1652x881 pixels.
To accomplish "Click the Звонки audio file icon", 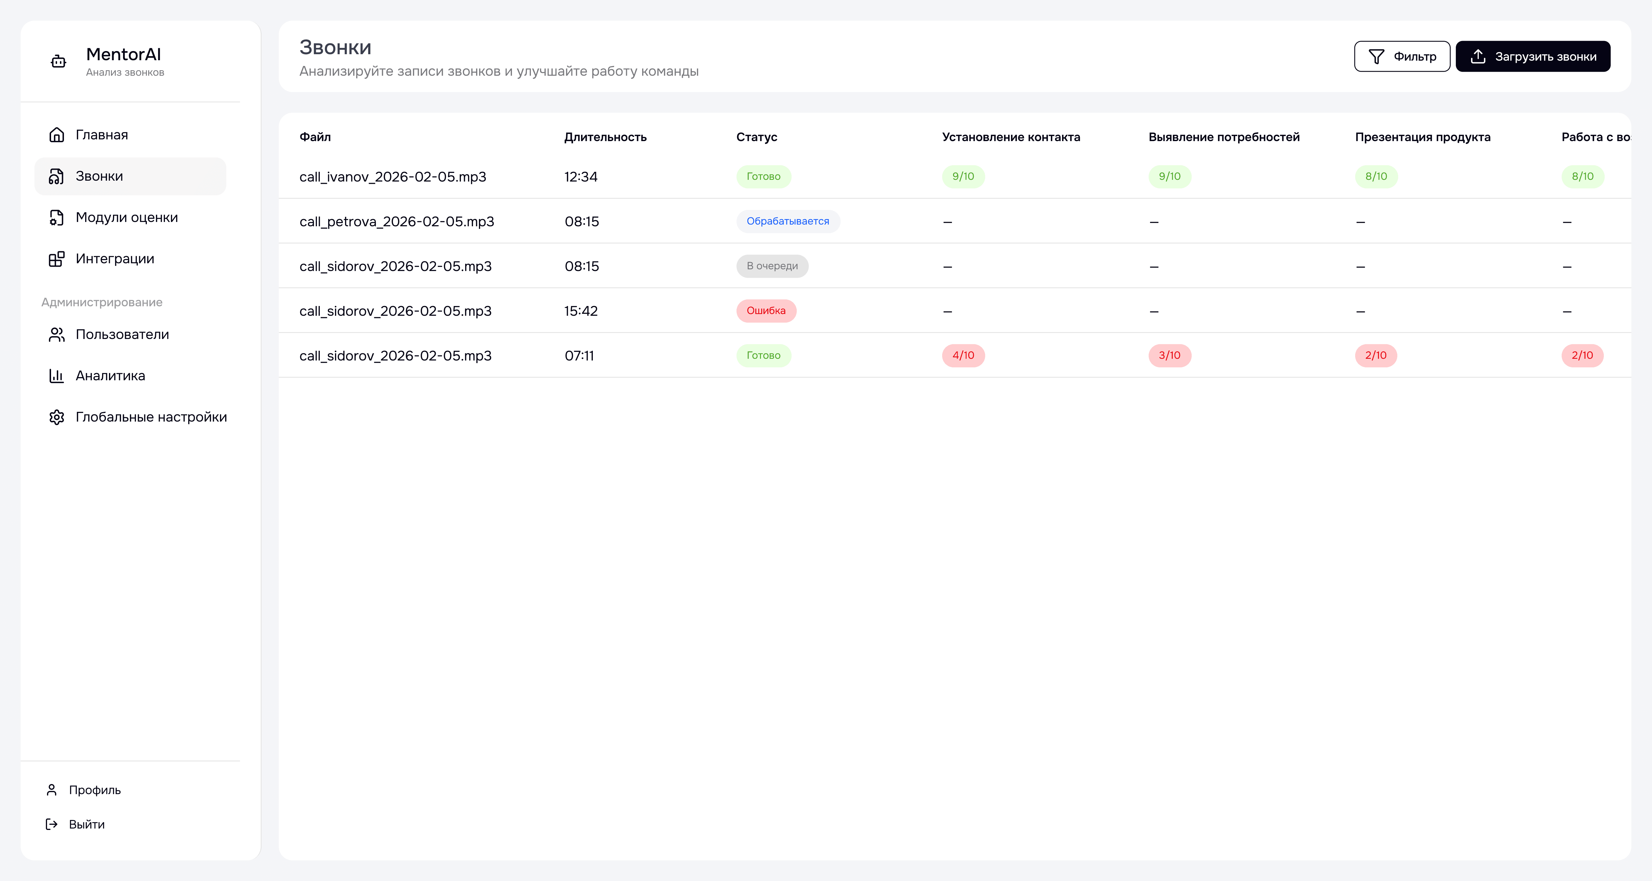I will 57,176.
